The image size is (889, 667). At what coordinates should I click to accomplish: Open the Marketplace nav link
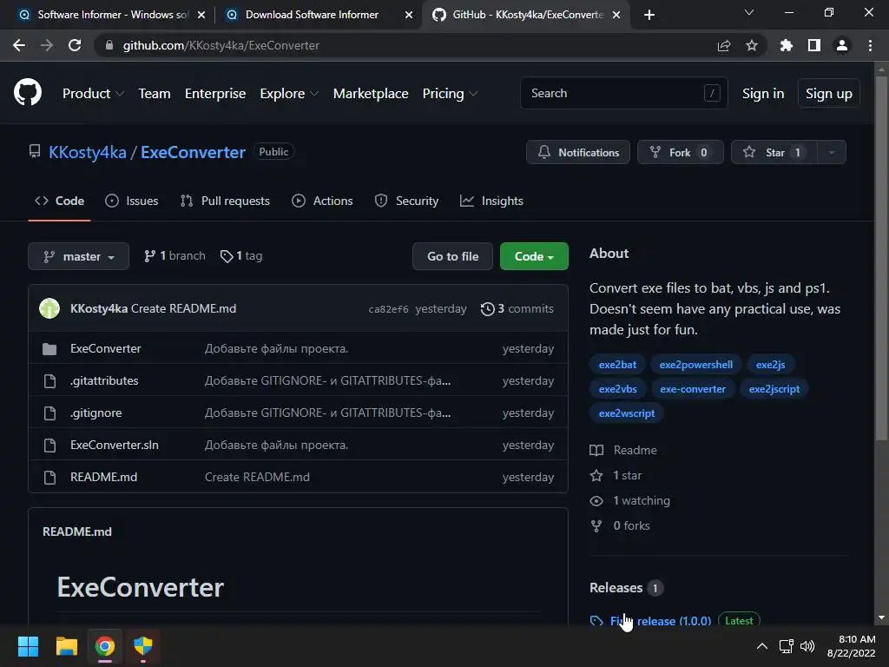[371, 94]
